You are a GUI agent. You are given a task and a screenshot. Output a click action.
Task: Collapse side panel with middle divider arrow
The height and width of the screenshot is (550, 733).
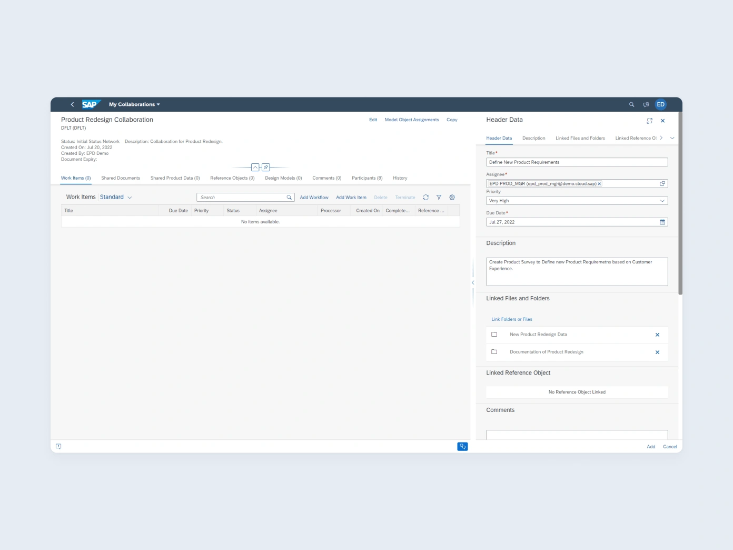(x=473, y=282)
